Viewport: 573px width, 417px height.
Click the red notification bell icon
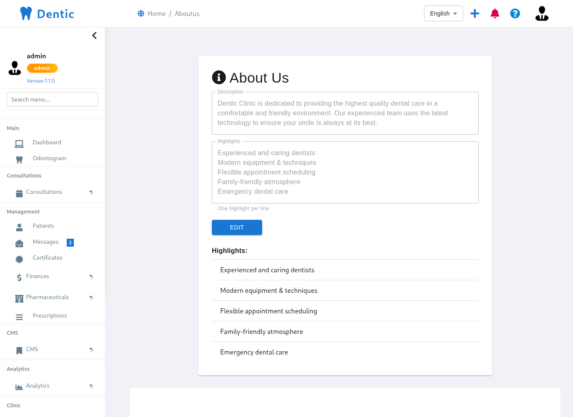coord(495,13)
